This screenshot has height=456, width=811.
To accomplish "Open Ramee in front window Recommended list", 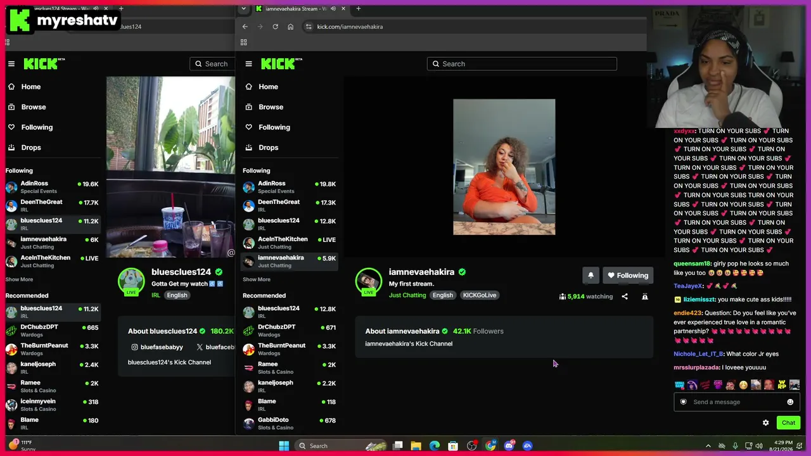I will (290, 367).
